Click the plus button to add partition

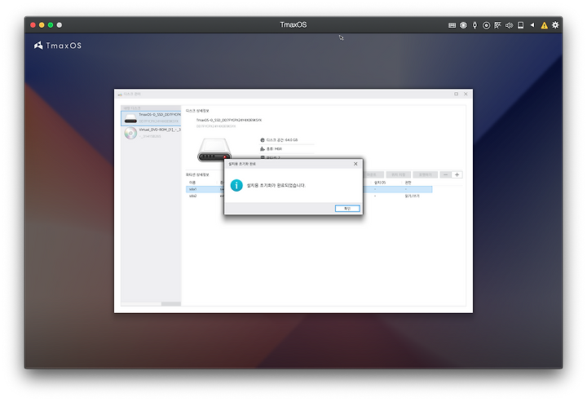pos(457,175)
